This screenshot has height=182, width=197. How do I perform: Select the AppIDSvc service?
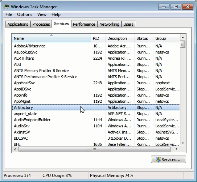(x=96, y=89)
